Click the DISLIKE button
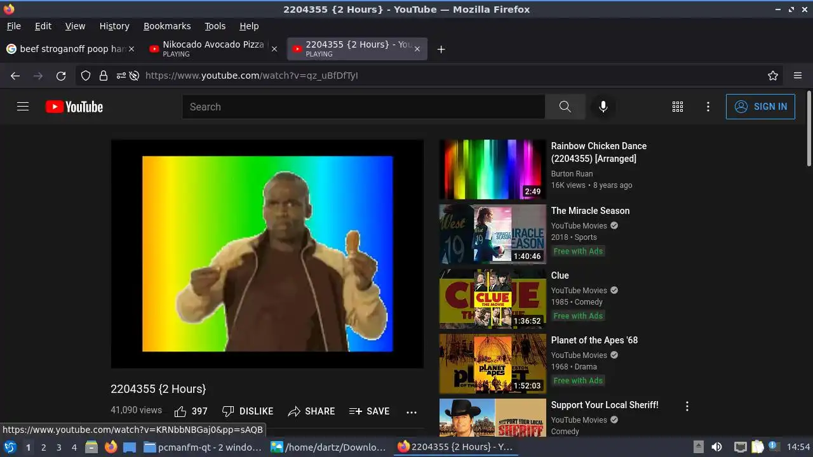Screen dimensions: 813x457 (248, 411)
